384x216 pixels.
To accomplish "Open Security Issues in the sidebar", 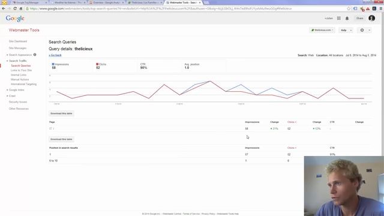I will [x=18, y=102].
